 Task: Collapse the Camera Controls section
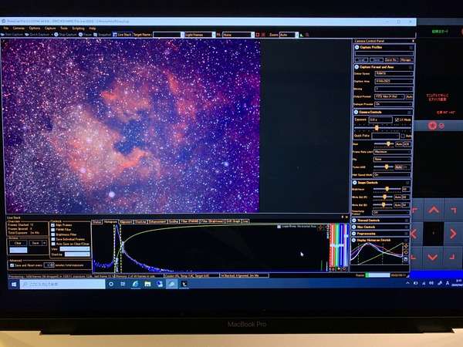point(357,112)
